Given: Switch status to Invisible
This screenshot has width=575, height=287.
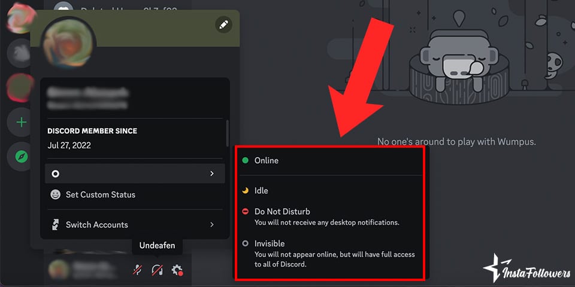Looking at the screenshot, I should click(331, 253).
